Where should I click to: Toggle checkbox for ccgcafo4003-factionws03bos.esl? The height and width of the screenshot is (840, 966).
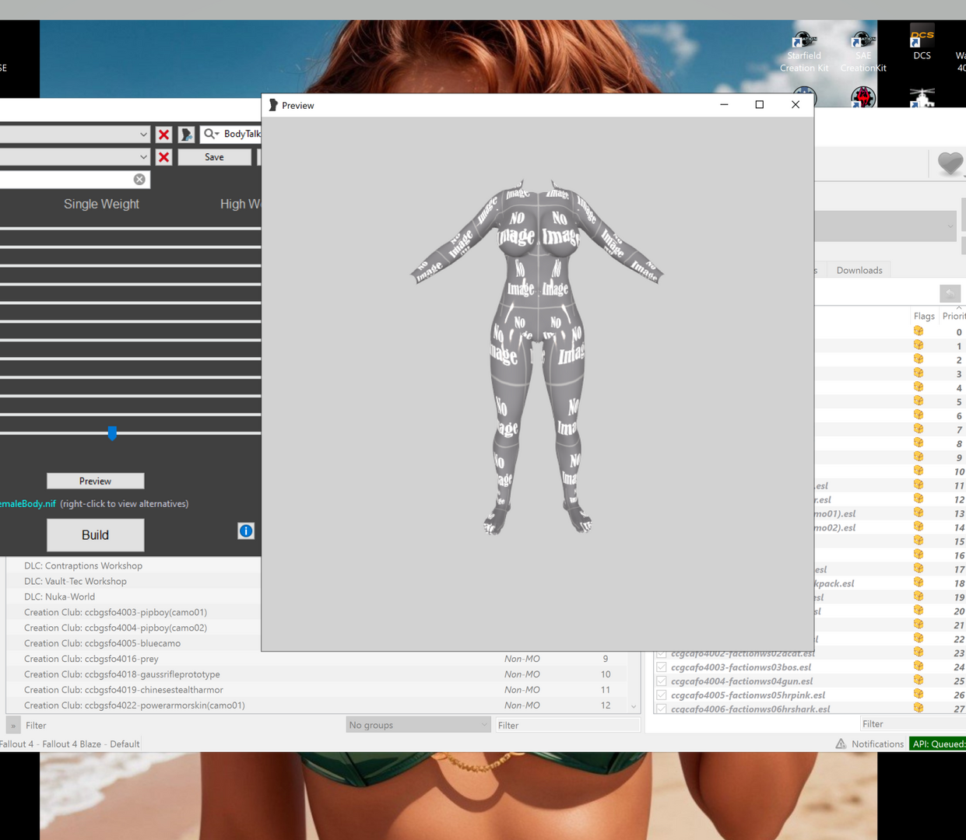click(x=662, y=667)
